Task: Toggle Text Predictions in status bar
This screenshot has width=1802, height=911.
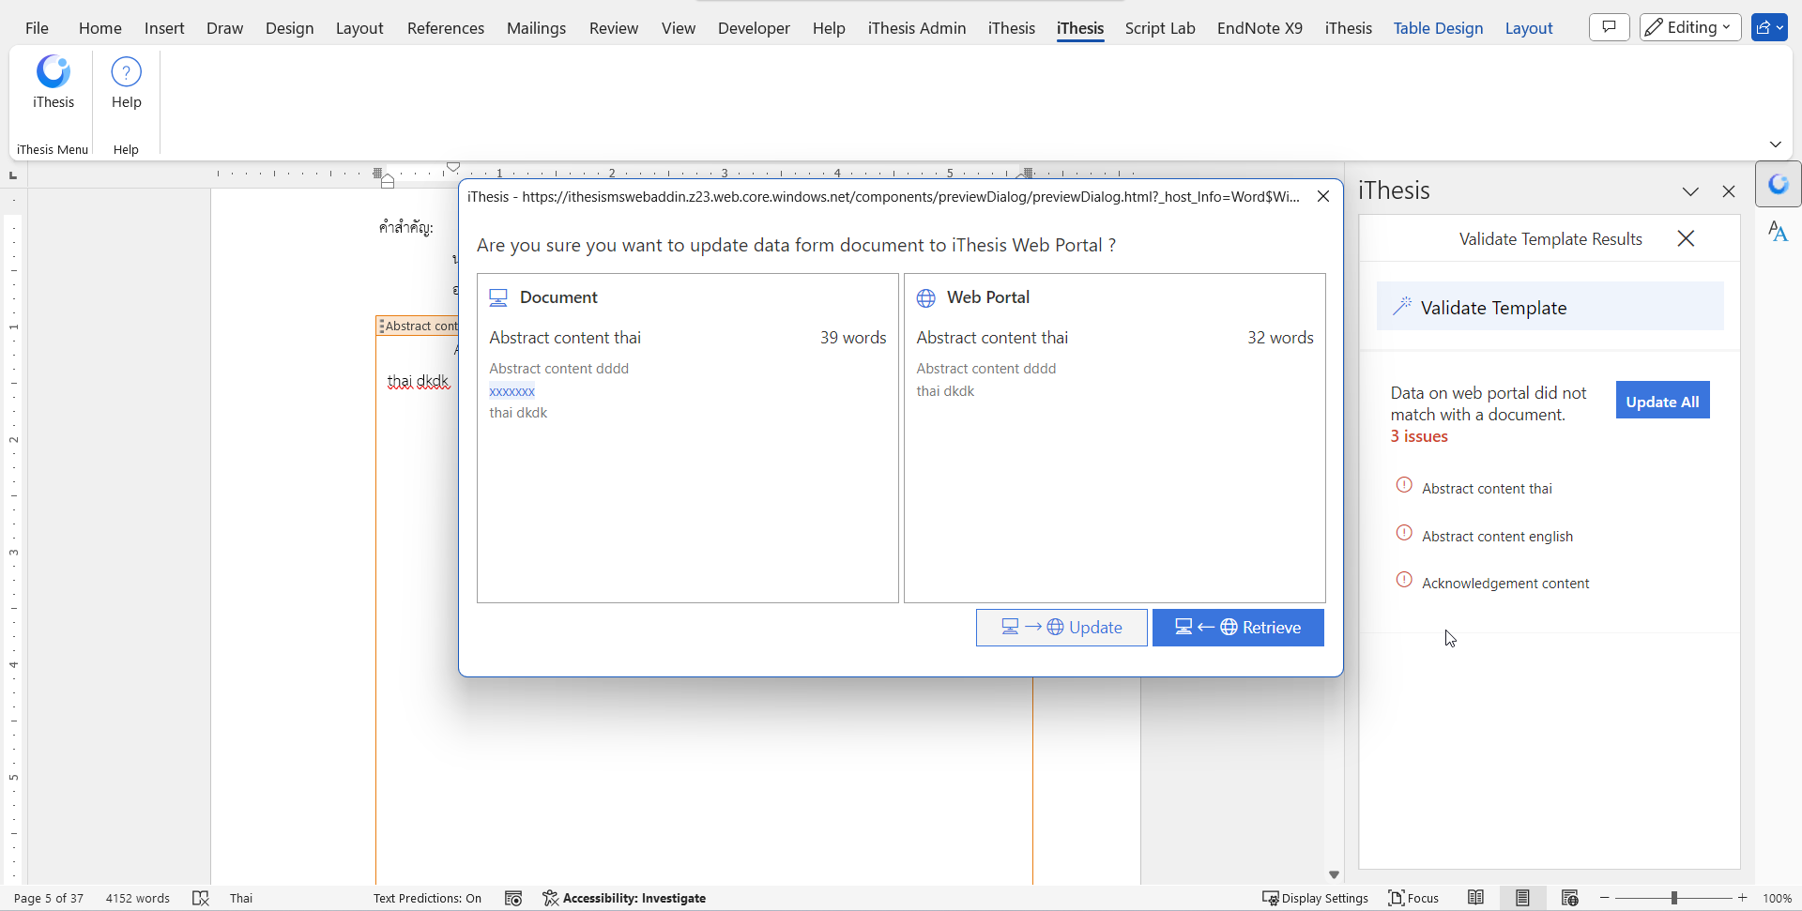Action: [427, 898]
